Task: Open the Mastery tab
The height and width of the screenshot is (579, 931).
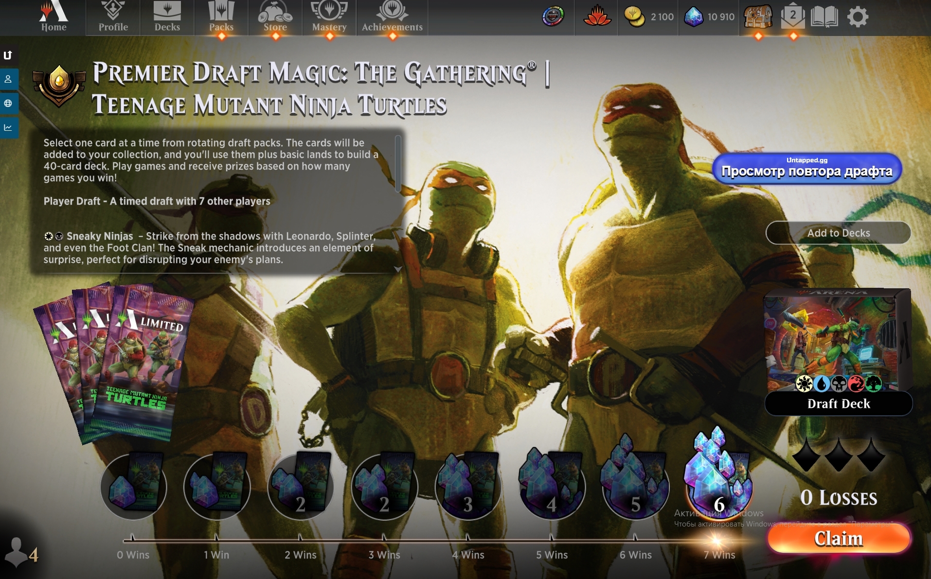Action: pyautogui.click(x=329, y=18)
